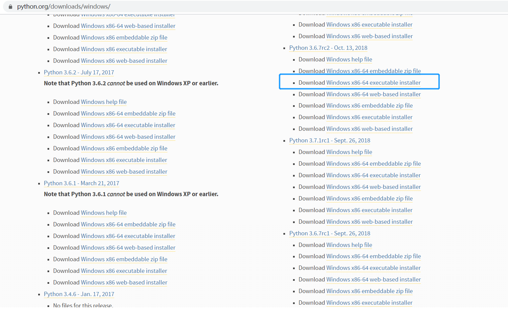This screenshot has width=508, height=309.
Task: Download x86-64 embeddable zip file for Python 3.6.1
Action: 128,224
